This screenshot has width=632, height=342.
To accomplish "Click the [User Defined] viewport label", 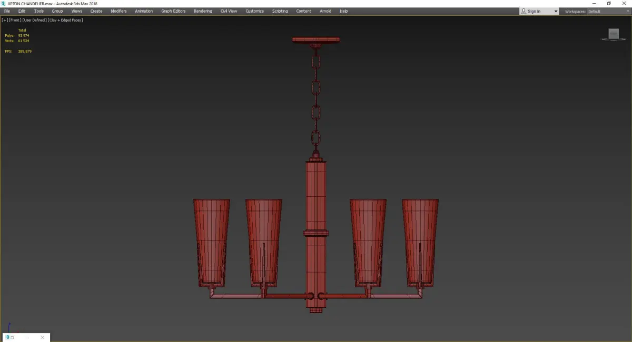I will click(34, 20).
